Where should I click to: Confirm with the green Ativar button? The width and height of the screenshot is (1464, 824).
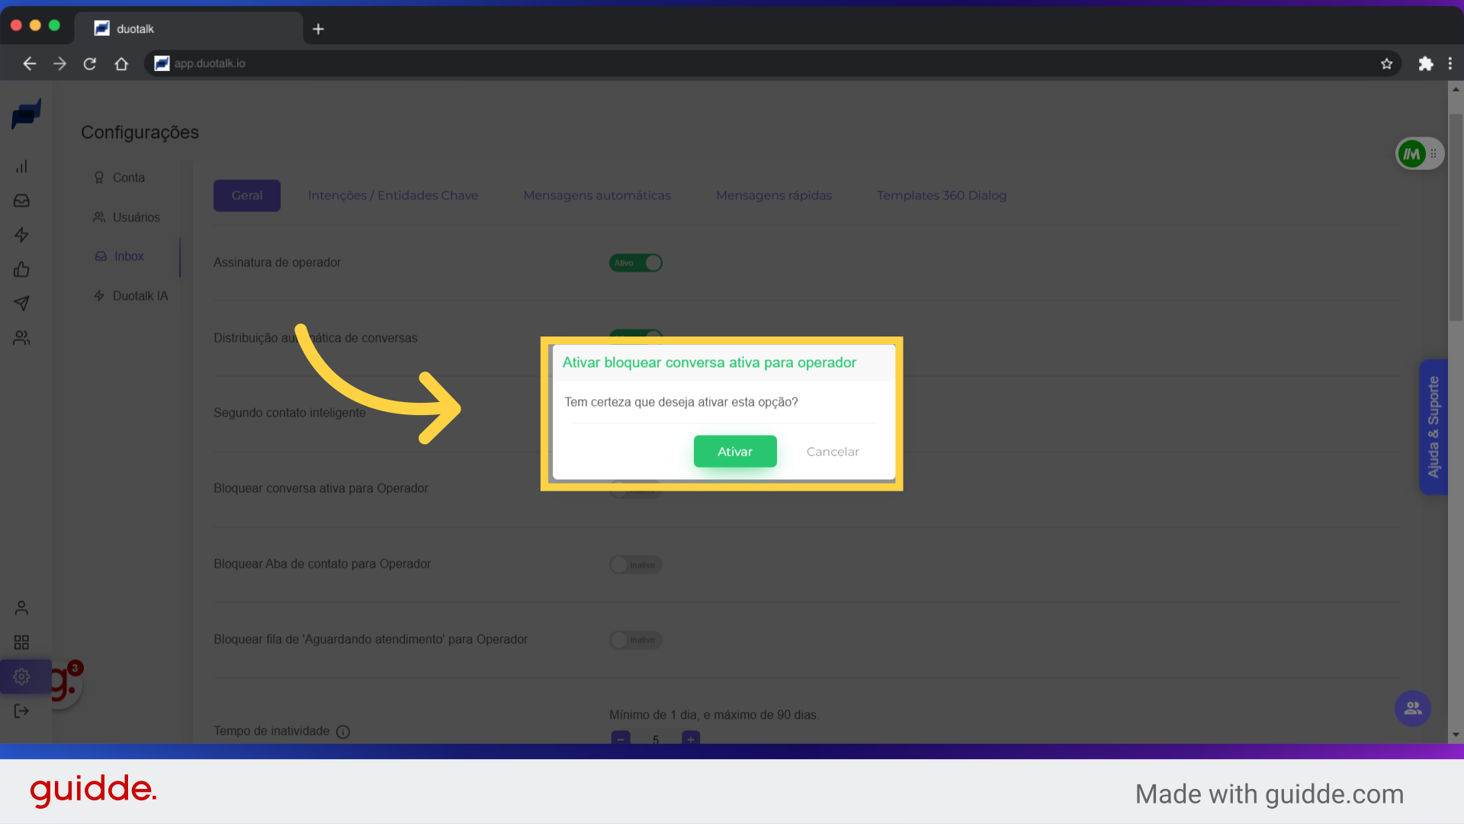(735, 452)
